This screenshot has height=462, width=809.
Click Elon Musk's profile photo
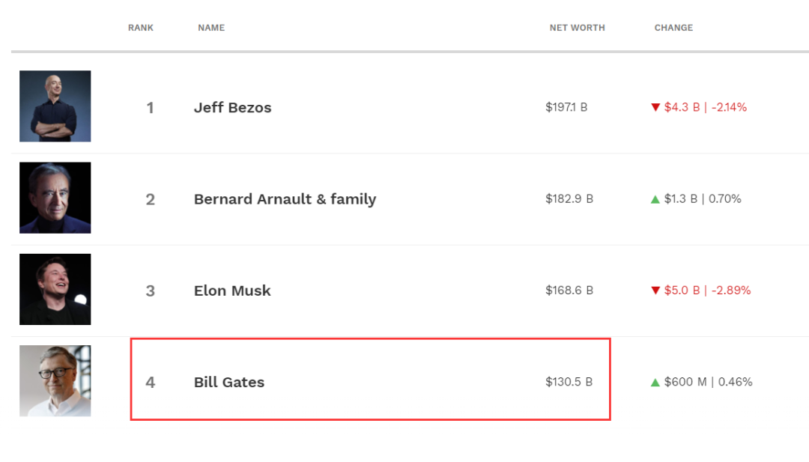click(55, 289)
